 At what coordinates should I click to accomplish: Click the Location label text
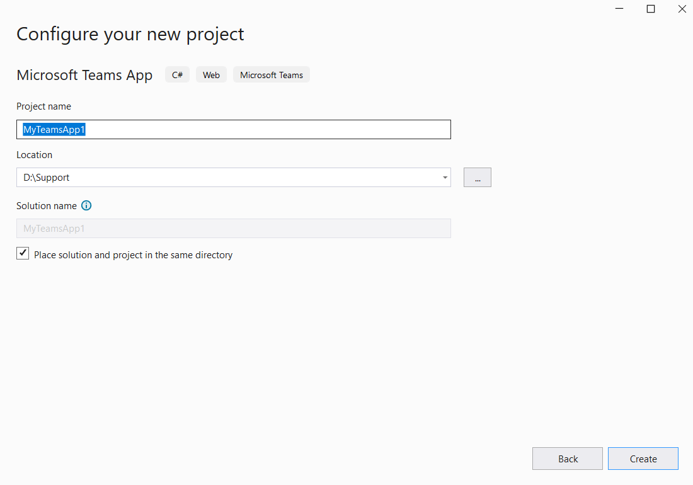(34, 155)
